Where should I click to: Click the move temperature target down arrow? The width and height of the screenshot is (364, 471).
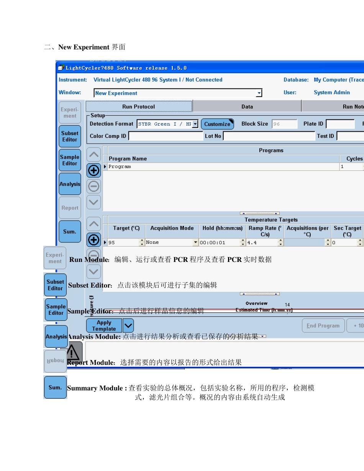pyautogui.click(x=94, y=271)
